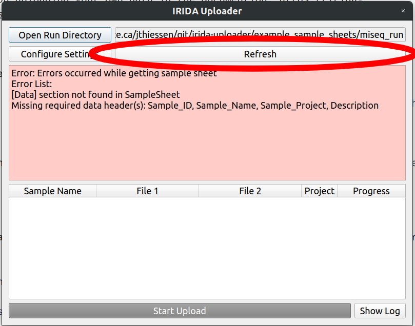The image size is (415, 326).
Task: Click the 'Errors occurred while getting sample sheet' line
Action: click(114, 73)
